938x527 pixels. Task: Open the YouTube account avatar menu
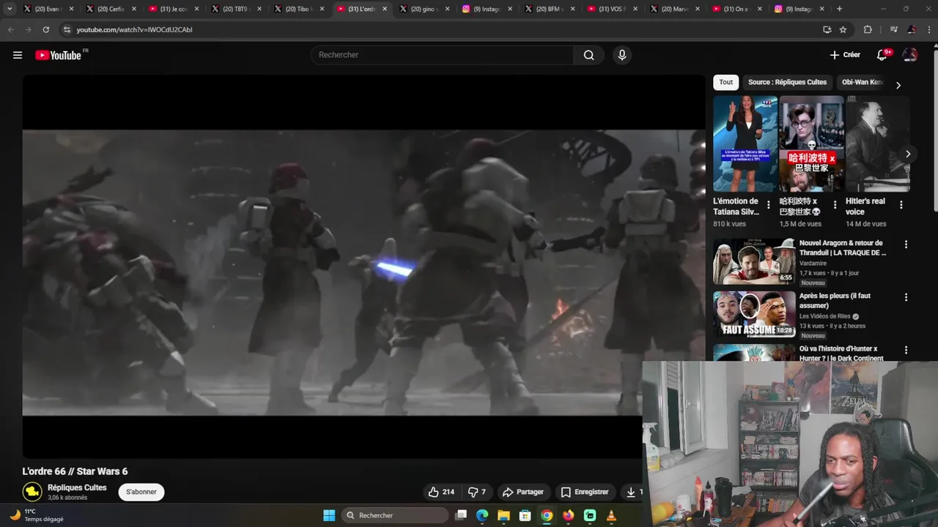point(910,55)
